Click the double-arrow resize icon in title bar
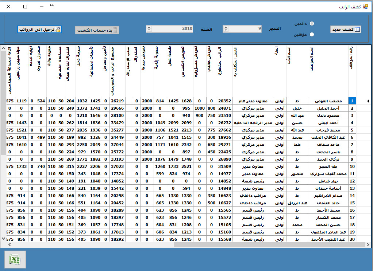373x271 pixels. (x=52, y=5)
